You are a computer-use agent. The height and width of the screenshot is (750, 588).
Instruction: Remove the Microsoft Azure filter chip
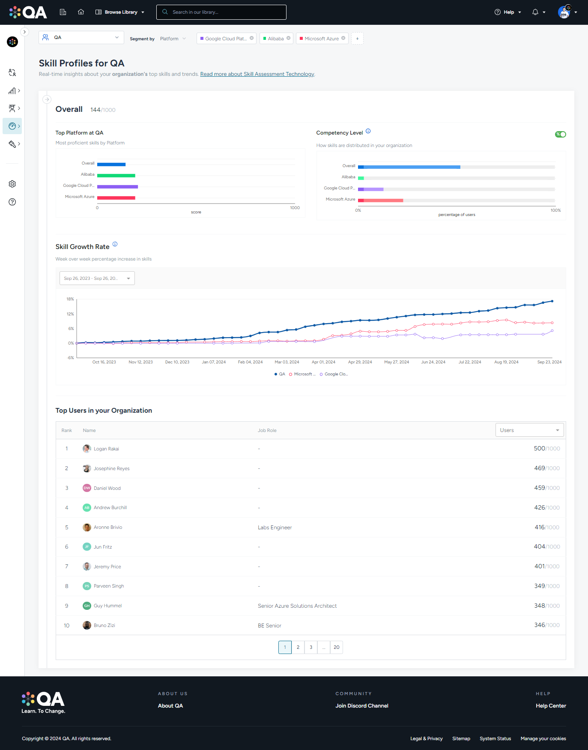(x=343, y=38)
